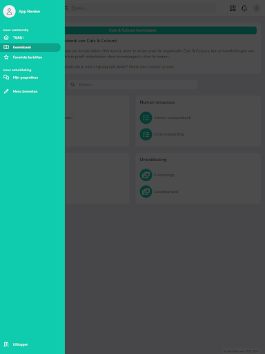Open the Onze onboarding list icon

point(146,134)
